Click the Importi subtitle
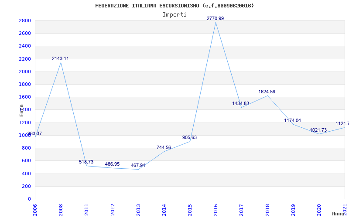349x218 pixels. pos(174,15)
